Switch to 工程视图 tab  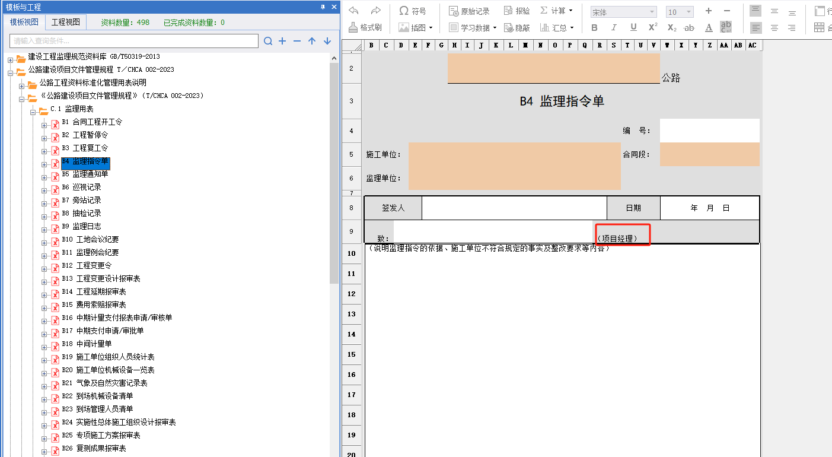point(65,22)
